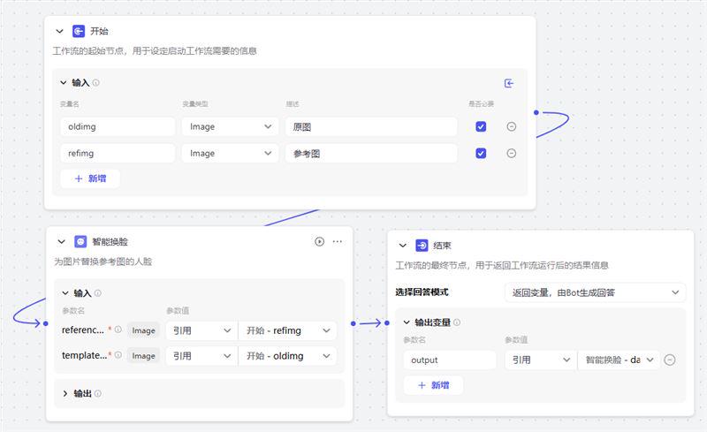Viewport: 707px width, 432px height.
Task: Remove the refimg variable row
Action: [x=512, y=154]
